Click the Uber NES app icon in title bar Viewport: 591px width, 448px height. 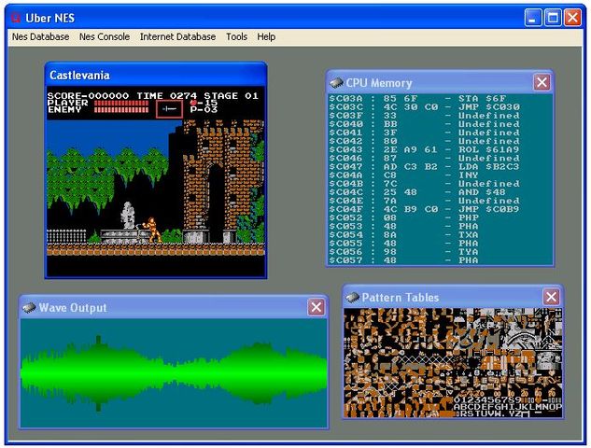pos(16,18)
